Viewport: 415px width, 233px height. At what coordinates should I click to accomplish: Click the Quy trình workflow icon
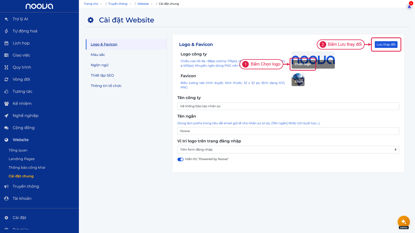tap(6, 67)
